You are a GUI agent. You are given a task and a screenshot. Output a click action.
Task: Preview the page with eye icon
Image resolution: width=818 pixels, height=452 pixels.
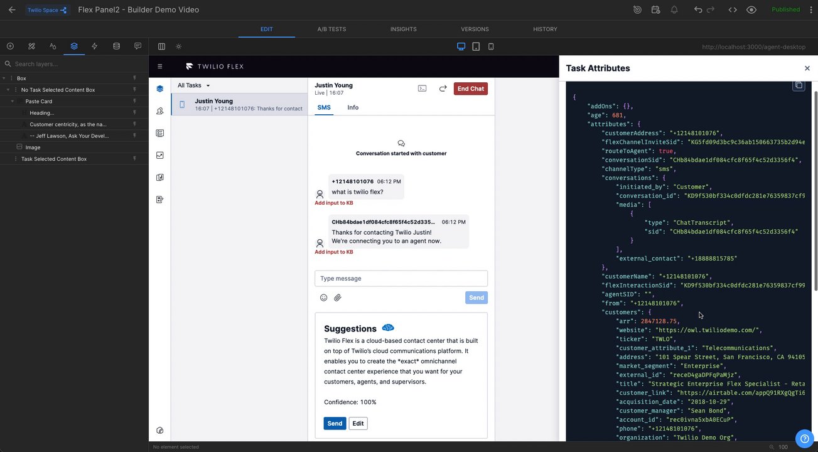click(x=751, y=10)
